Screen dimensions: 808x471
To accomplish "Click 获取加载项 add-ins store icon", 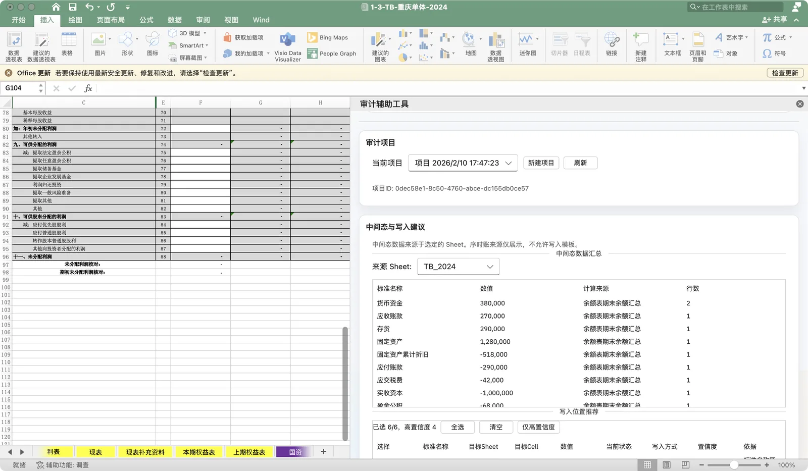I will (243, 37).
